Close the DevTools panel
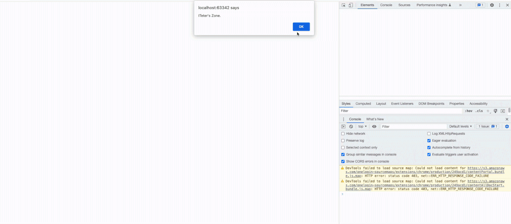Viewport: 511px width, 224px height. tap(507, 5)
